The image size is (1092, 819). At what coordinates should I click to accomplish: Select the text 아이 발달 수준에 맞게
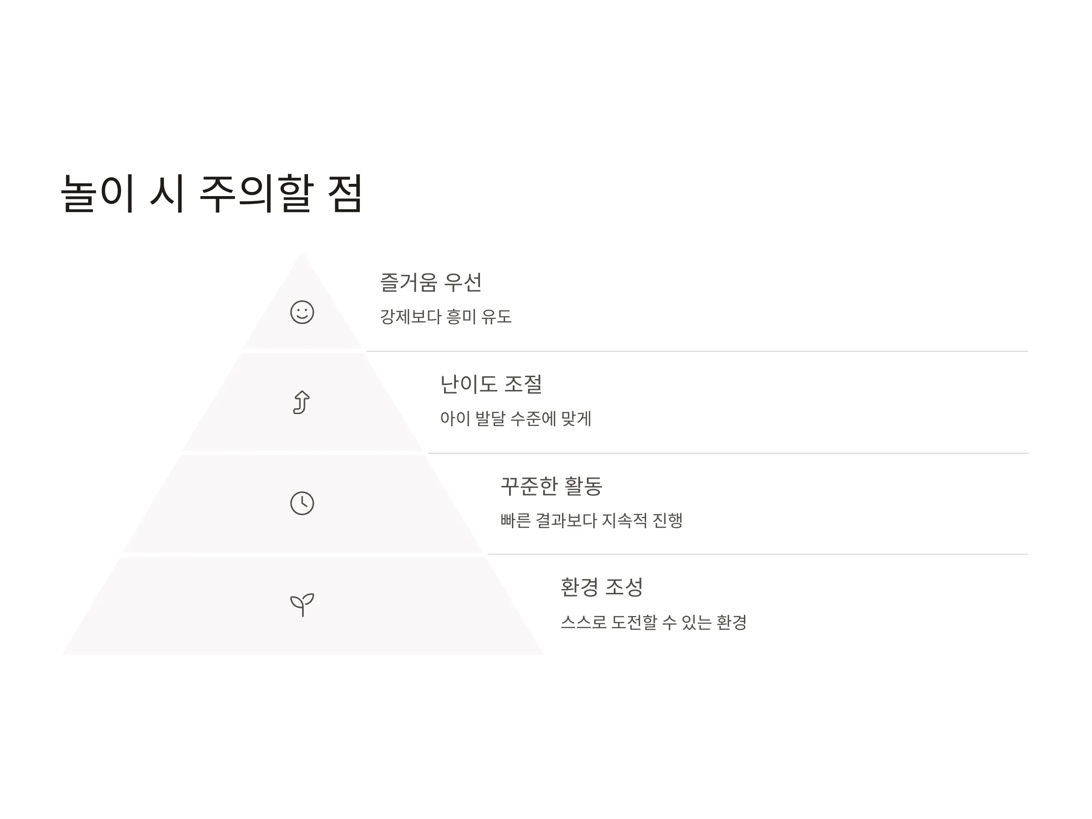tap(516, 419)
